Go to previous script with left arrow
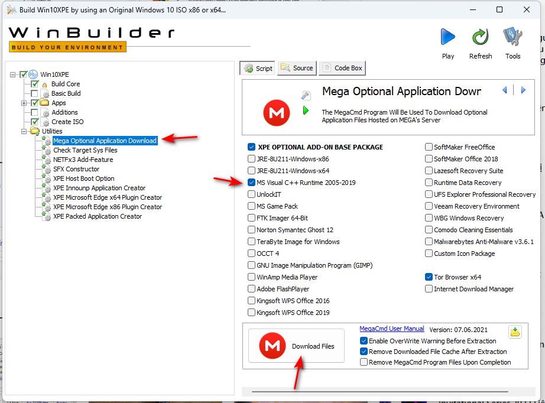The height and width of the screenshot is (403, 545). tap(505, 90)
